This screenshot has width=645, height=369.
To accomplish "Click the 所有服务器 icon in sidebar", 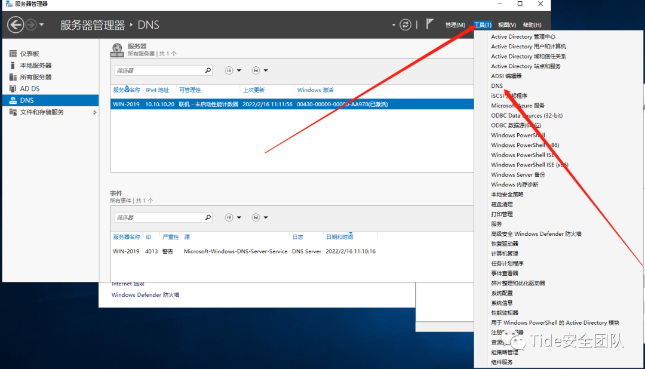I will click(13, 77).
